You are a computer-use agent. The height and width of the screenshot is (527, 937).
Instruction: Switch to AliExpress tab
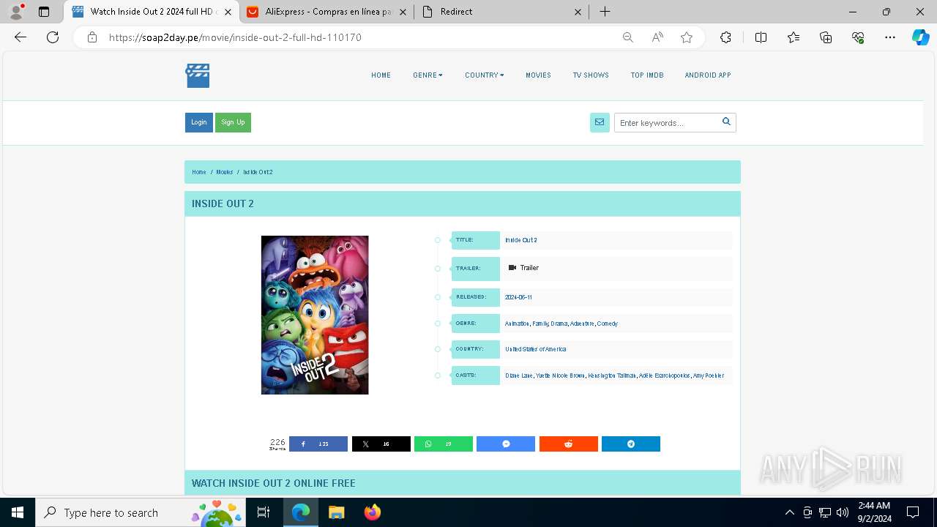(326, 12)
